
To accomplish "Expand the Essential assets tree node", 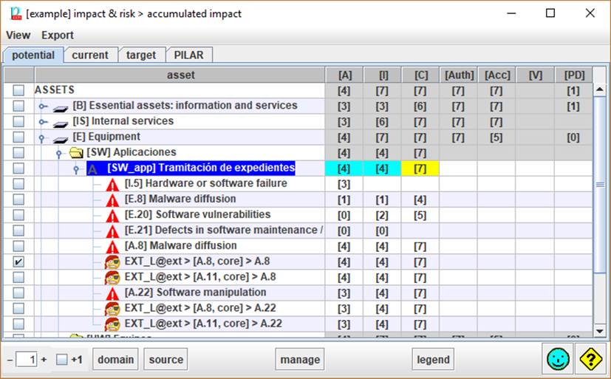I will (44, 106).
